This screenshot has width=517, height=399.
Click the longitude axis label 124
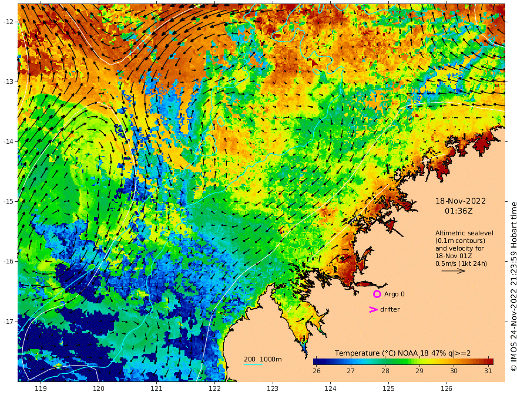pyautogui.click(x=330, y=388)
